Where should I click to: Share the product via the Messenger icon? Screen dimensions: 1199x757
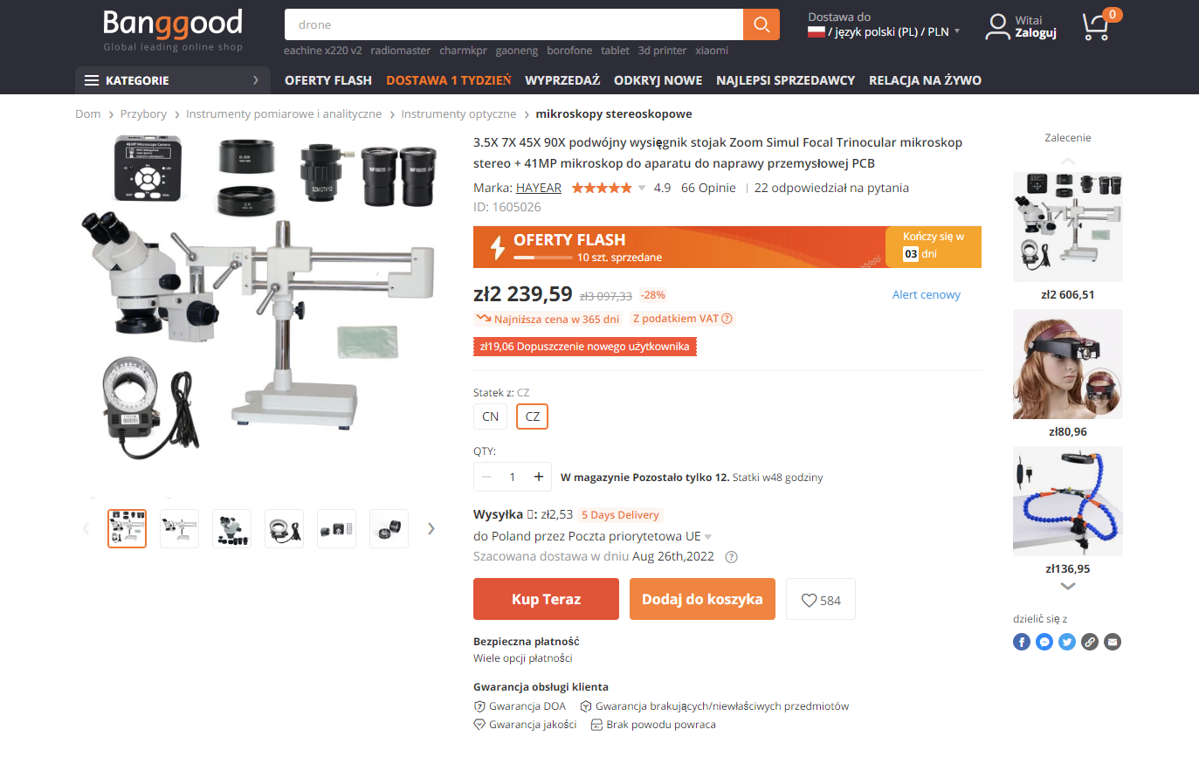point(1044,642)
